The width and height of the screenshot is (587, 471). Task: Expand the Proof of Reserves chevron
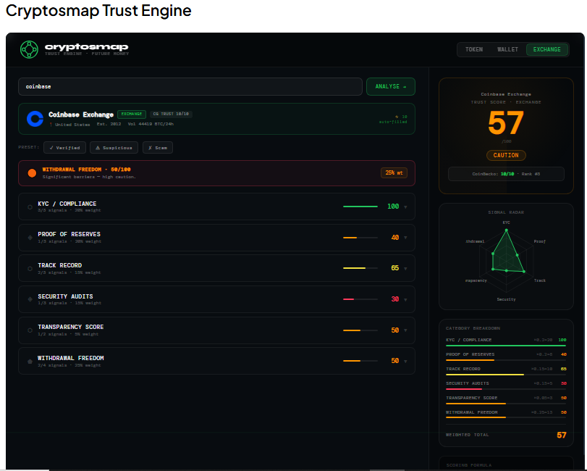(x=405, y=238)
